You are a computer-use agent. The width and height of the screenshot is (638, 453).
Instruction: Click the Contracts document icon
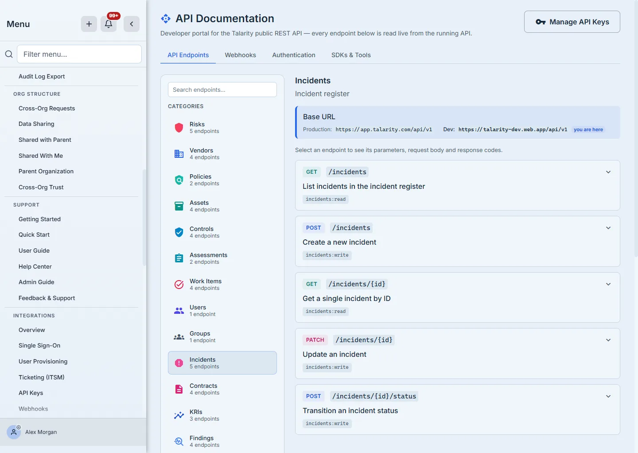coord(179,389)
